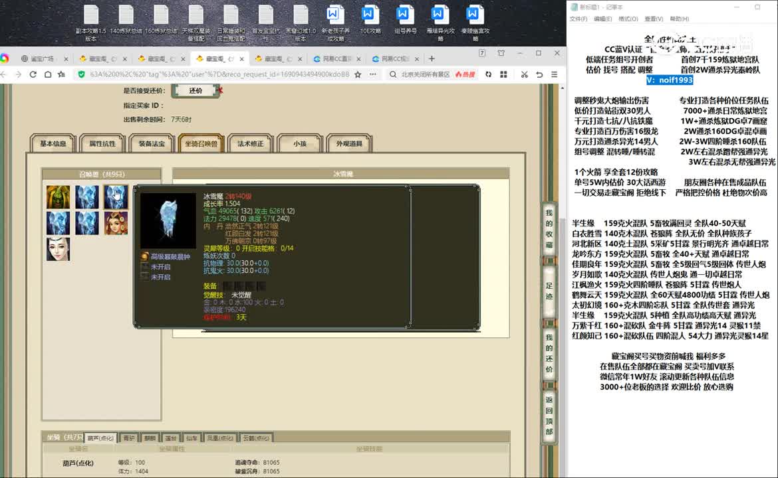Select the green-faced summon beast thumbnail
778x478 pixels.
point(58,197)
